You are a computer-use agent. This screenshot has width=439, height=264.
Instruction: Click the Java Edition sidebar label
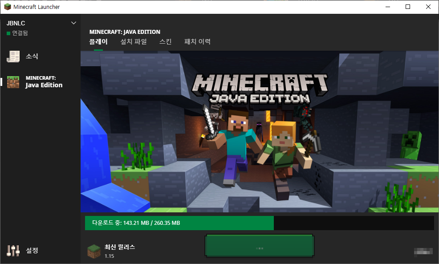(44, 85)
